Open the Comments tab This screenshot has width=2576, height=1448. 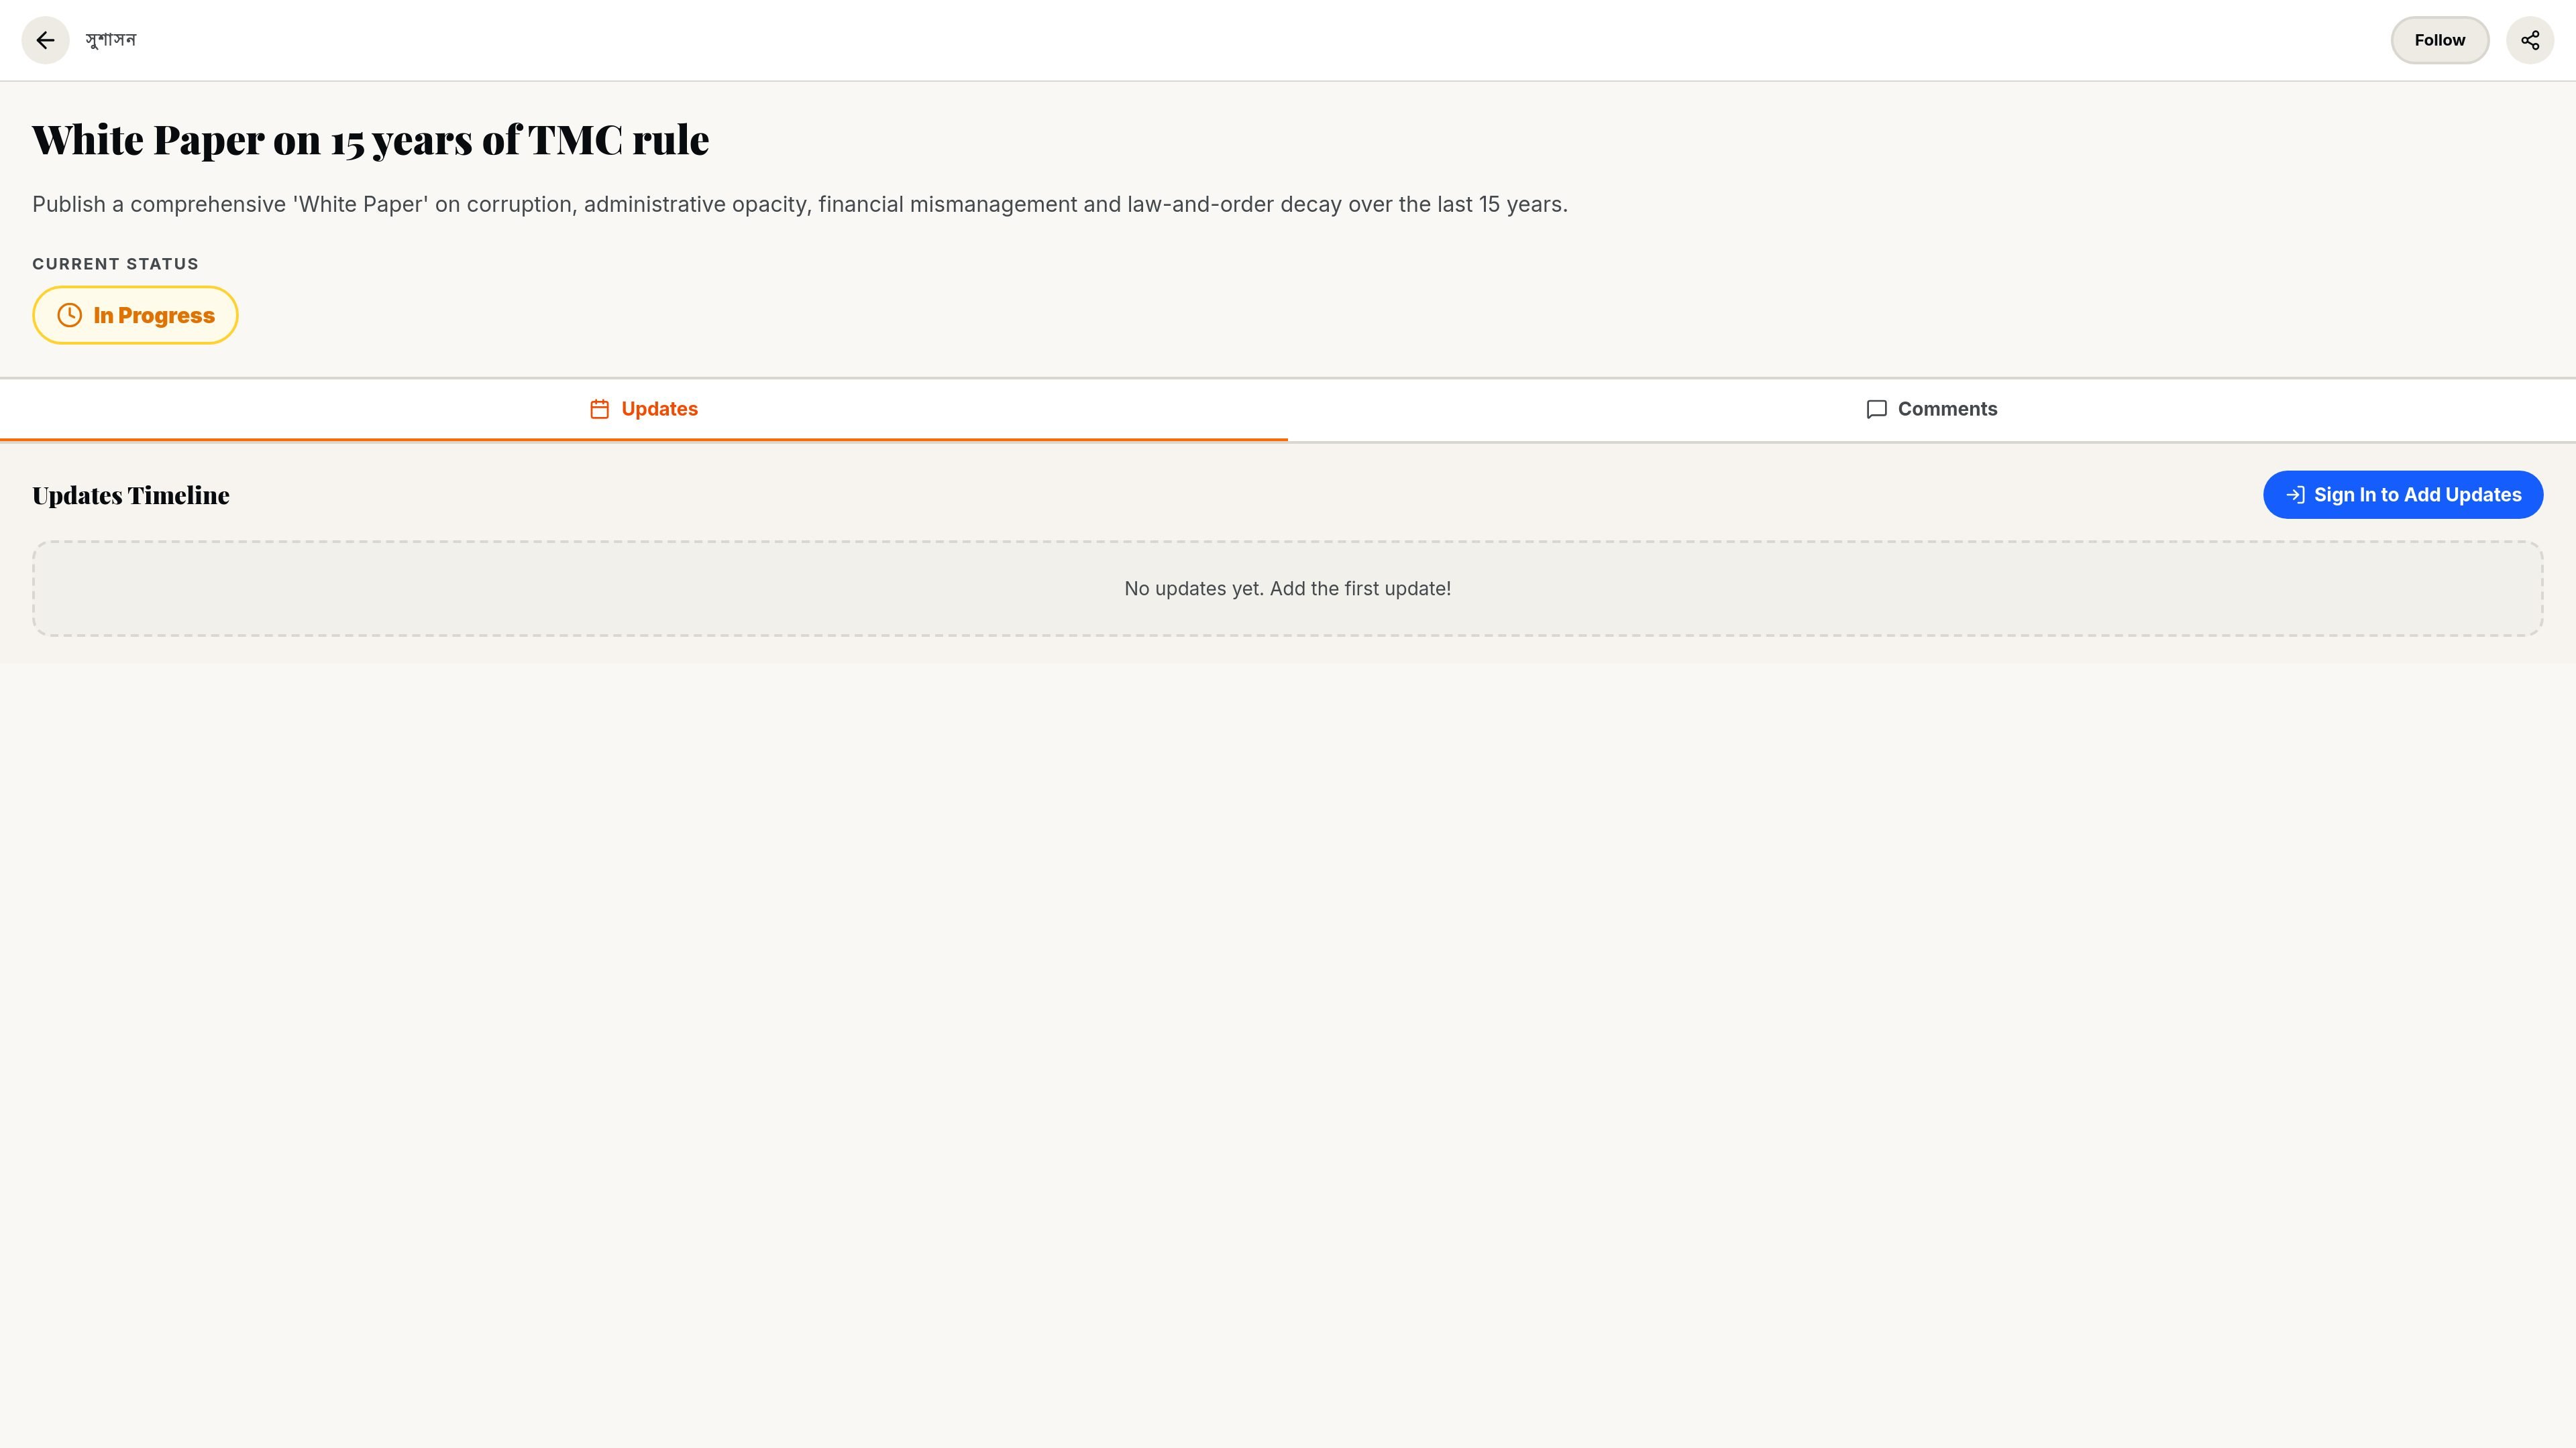click(x=1932, y=410)
